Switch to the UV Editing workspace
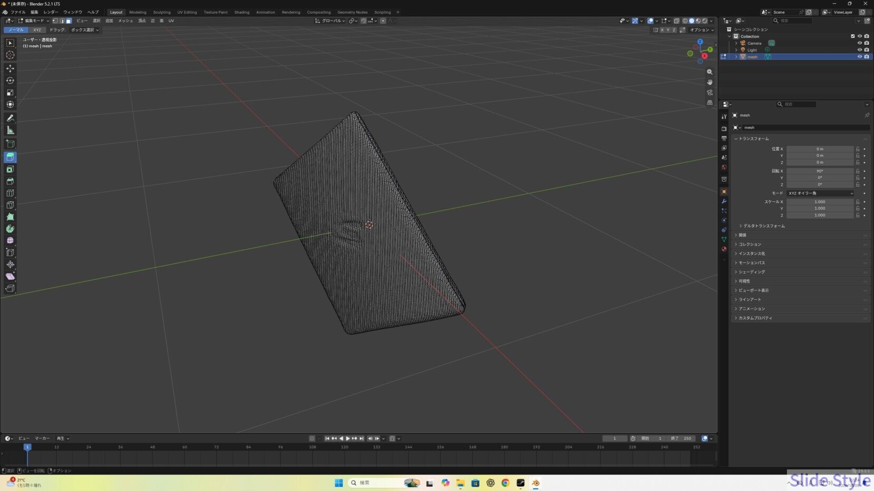 [187, 12]
